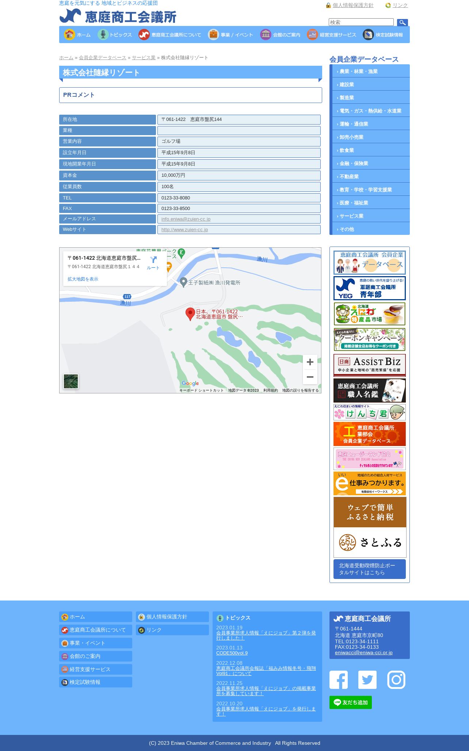Viewport: 469px width, 751px height.
Task: Click the リンク header link
Action: (400, 5)
